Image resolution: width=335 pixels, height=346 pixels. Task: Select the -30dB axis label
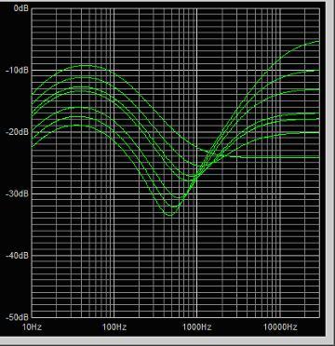click(17, 194)
